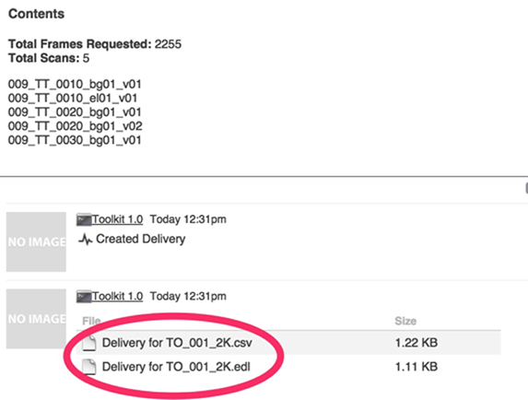
Task: Select the scan 009_TT_0010_bg01_v01
Action: click(75, 84)
